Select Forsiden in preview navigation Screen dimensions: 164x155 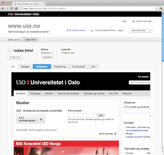coord(21,93)
